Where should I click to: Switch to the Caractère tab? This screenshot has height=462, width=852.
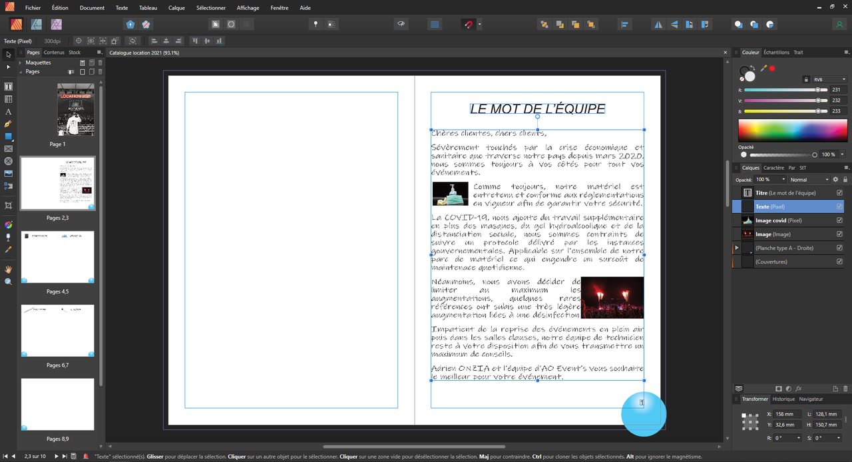[773, 168]
